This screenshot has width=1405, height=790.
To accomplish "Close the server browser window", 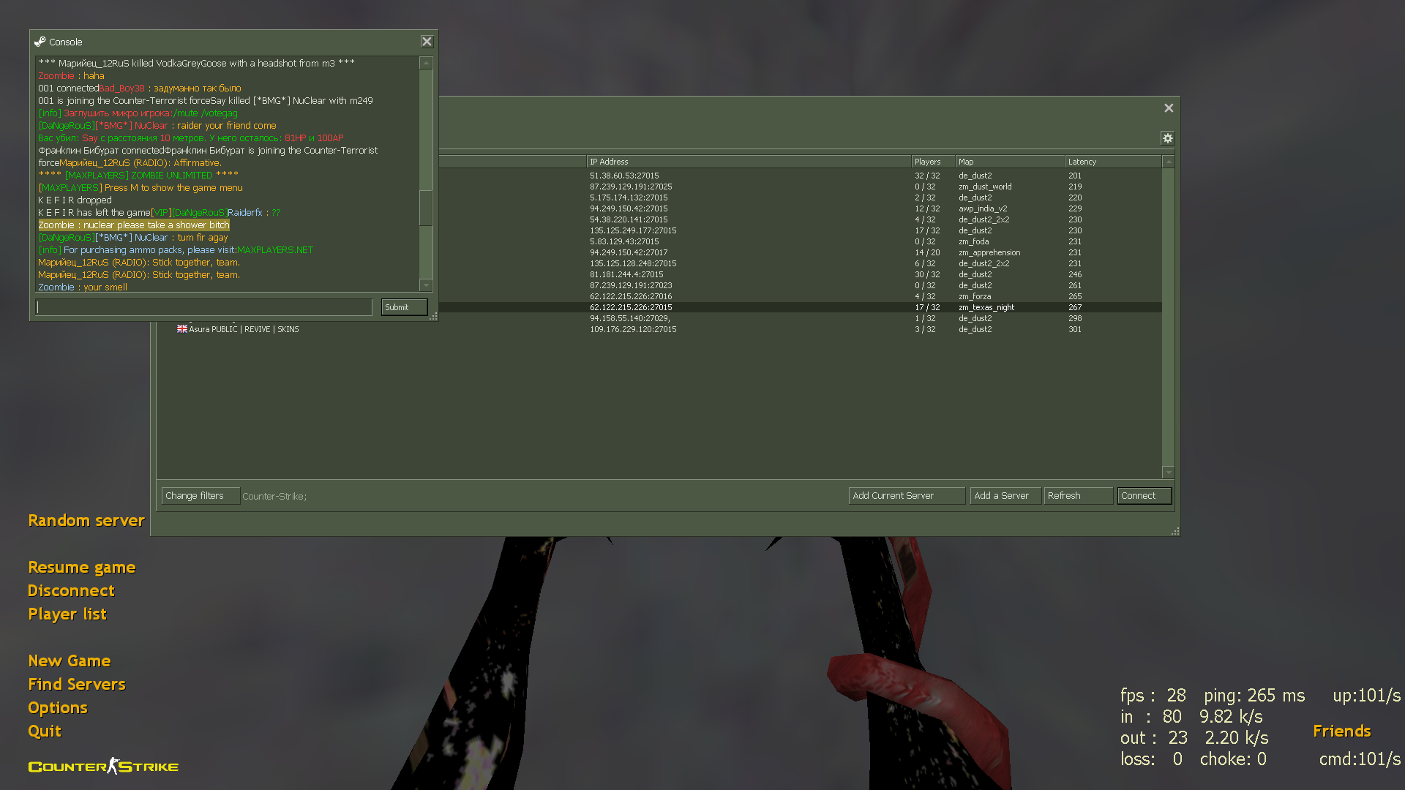I will [1169, 108].
